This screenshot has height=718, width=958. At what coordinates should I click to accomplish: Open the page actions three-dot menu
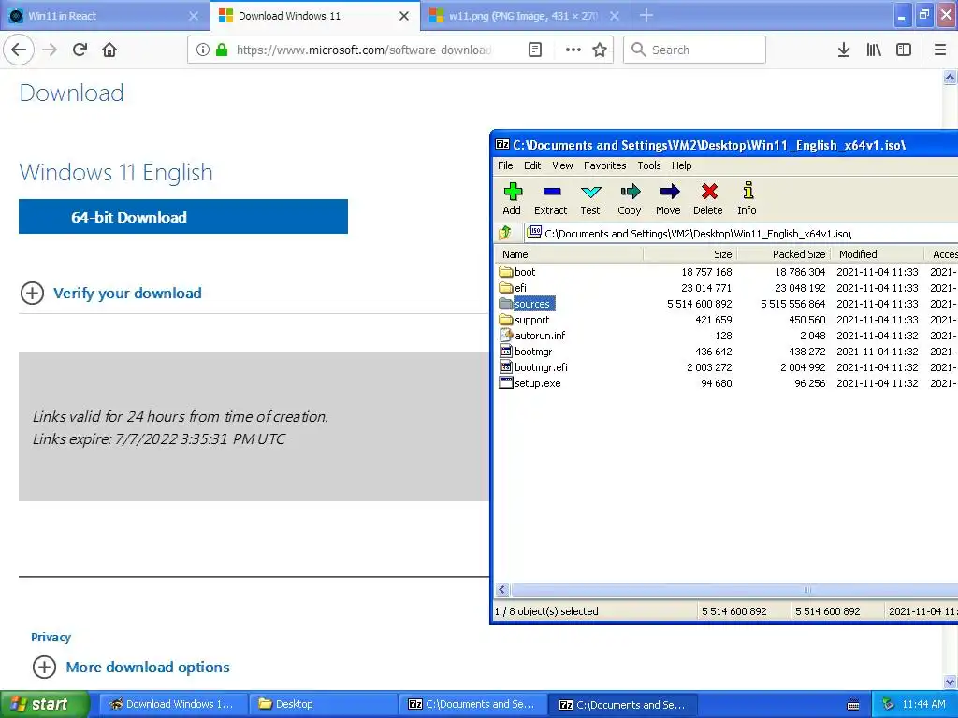click(573, 50)
